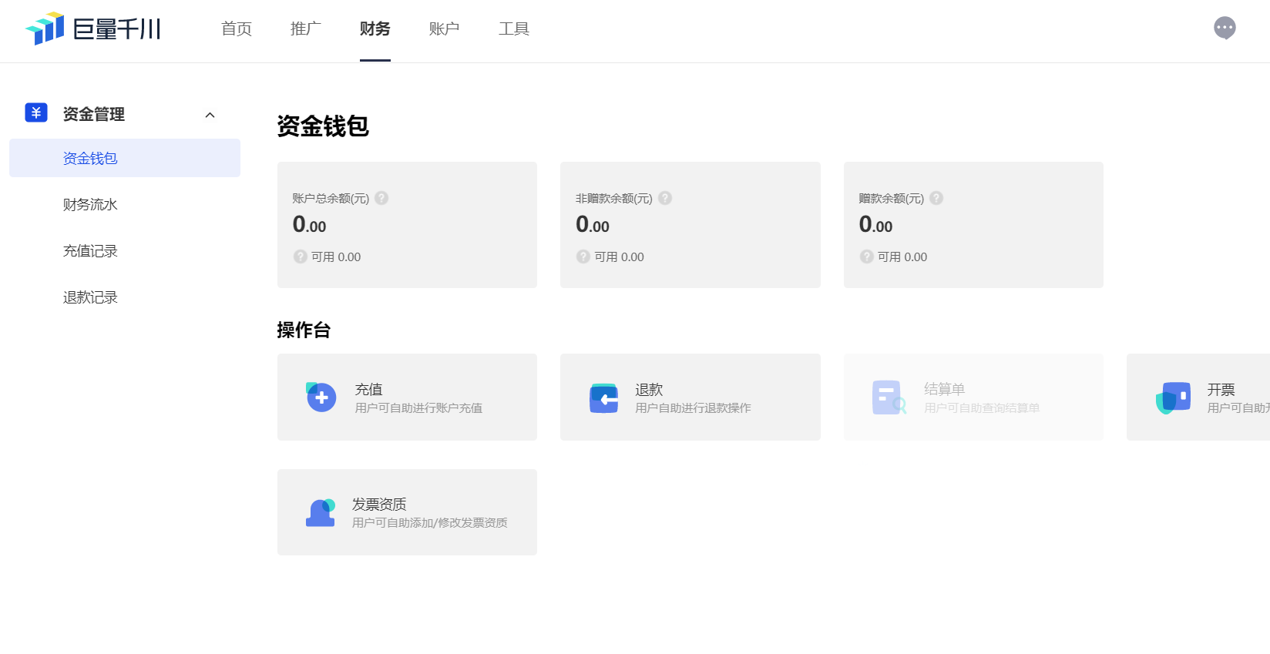Click 0.00 amount under 非赠款余额
This screenshot has width=1270, height=654.
click(x=593, y=225)
